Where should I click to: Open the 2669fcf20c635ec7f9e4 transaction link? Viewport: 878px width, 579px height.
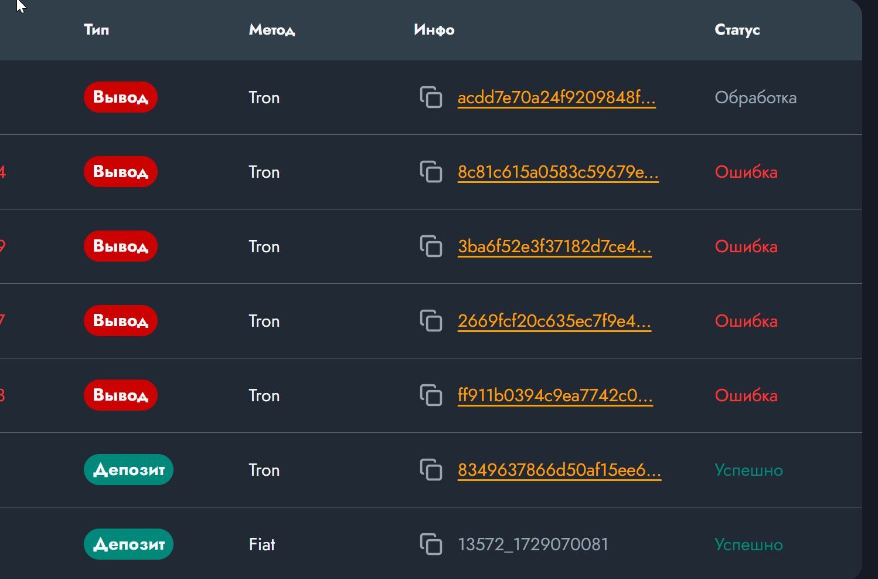[x=554, y=321]
